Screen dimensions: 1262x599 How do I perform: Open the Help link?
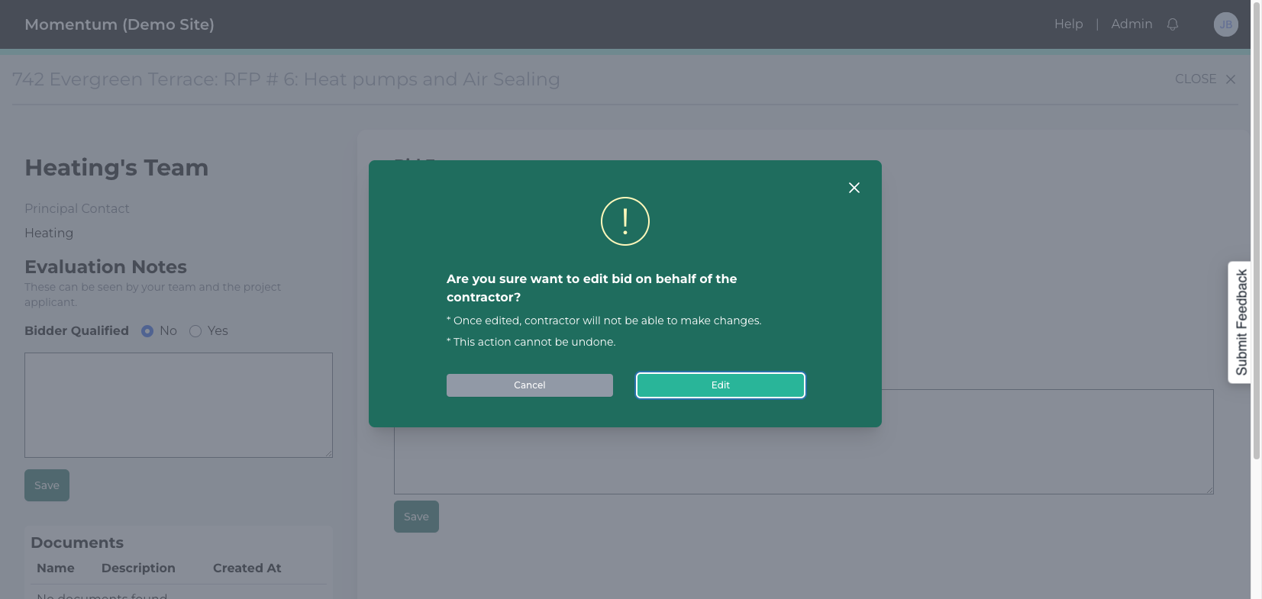coord(1069,24)
